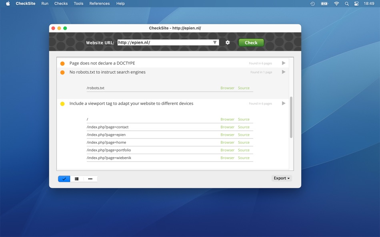Screen dimensions: 380x237
Task: Open the Run menu
Action: pos(45,4)
